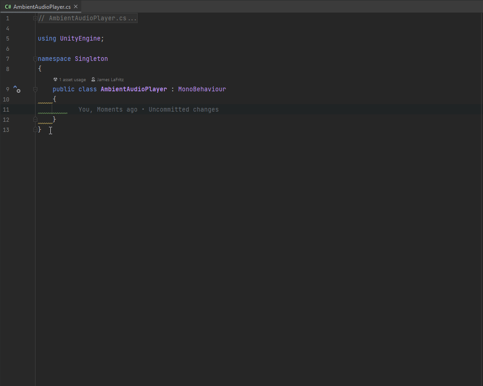483x386 pixels.
Task: Click the 'public' modifier on line 9
Action: pos(63,89)
